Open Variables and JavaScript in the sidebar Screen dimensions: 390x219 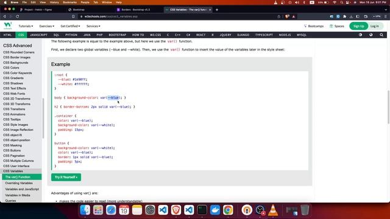point(22,189)
